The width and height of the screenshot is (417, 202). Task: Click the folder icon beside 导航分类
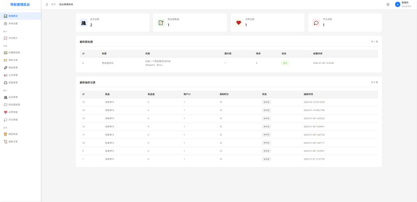coord(6,60)
